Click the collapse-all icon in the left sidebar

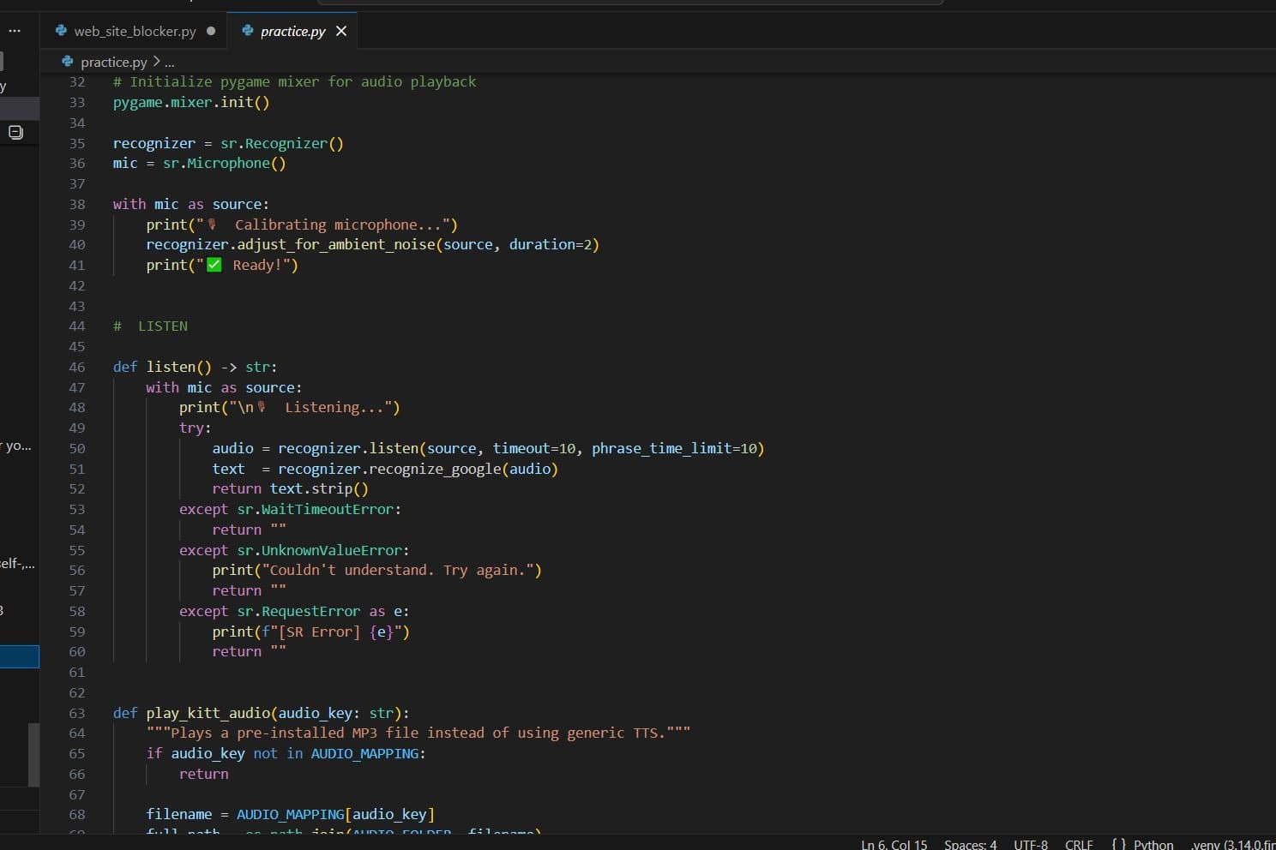click(x=15, y=132)
